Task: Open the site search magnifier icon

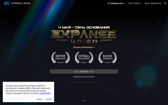Action: (165, 3)
